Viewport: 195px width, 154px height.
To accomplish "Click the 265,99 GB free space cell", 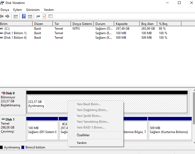I will 148,29.
